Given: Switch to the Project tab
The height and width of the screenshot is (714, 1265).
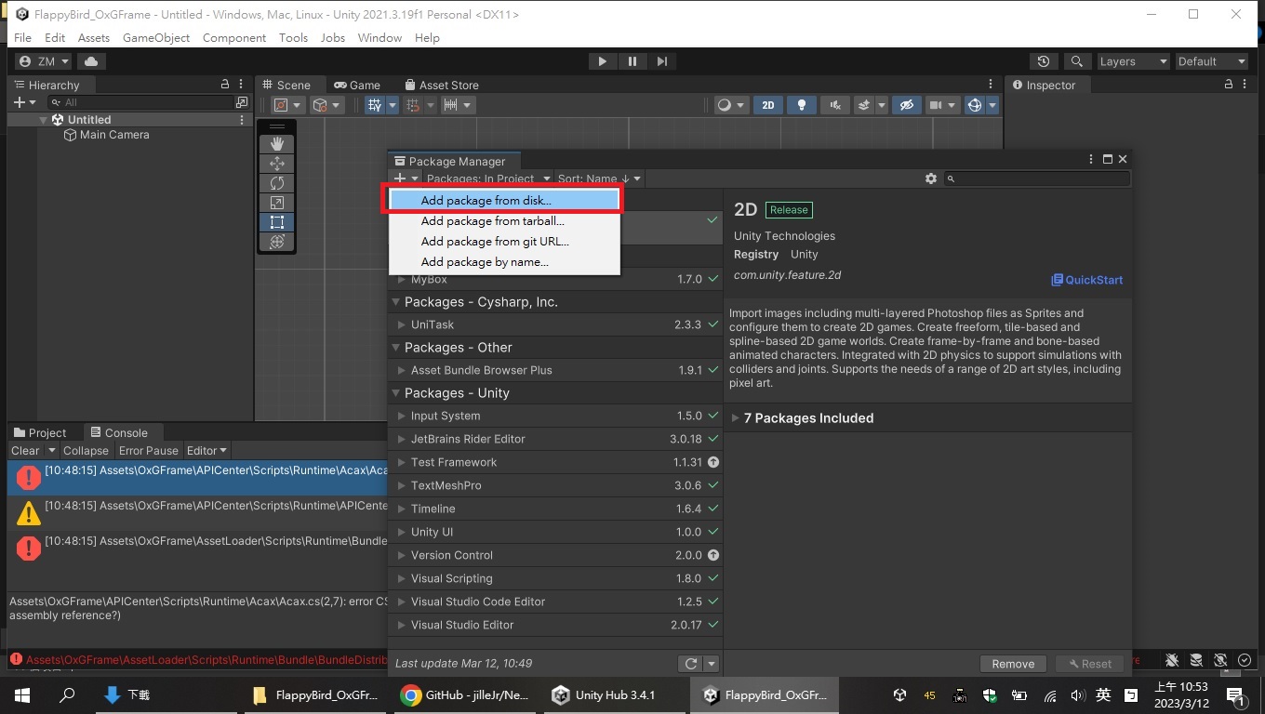Looking at the screenshot, I should coord(40,432).
